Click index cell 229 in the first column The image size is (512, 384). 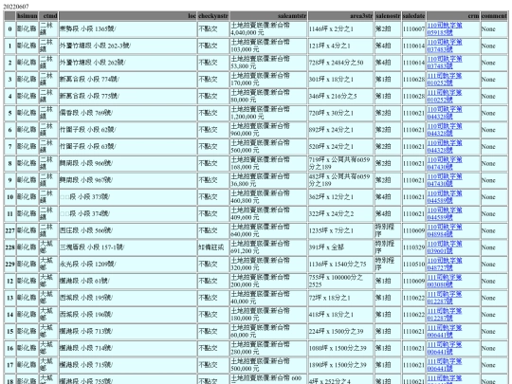click(x=9, y=265)
